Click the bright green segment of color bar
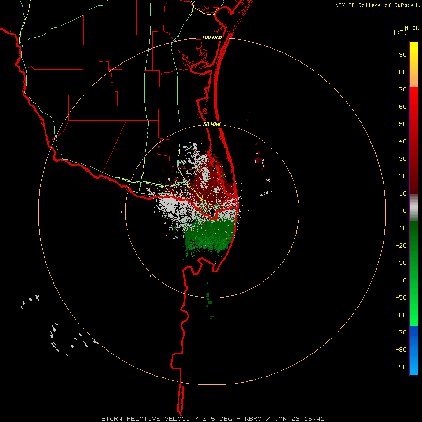 (x=414, y=274)
